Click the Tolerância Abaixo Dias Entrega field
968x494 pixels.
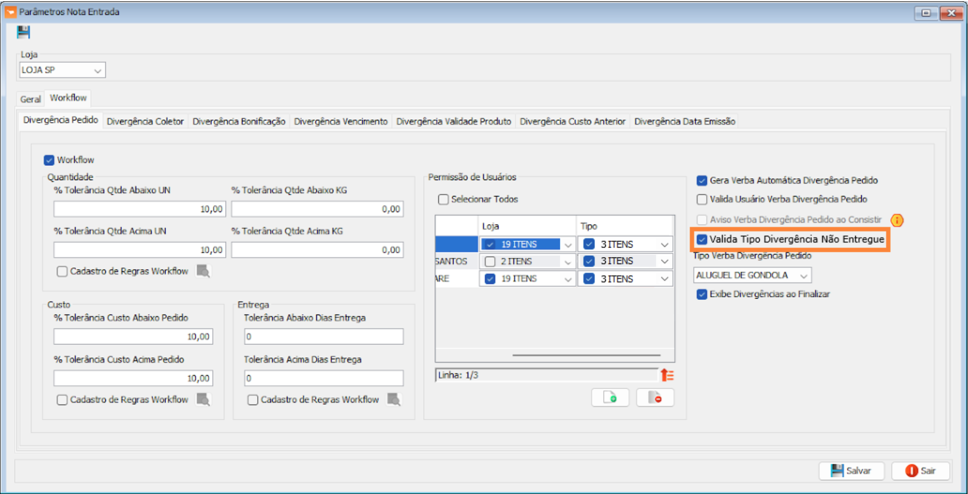[324, 337]
